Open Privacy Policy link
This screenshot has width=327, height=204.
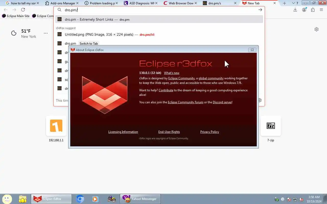pyautogui.click(x=209, y=132)
